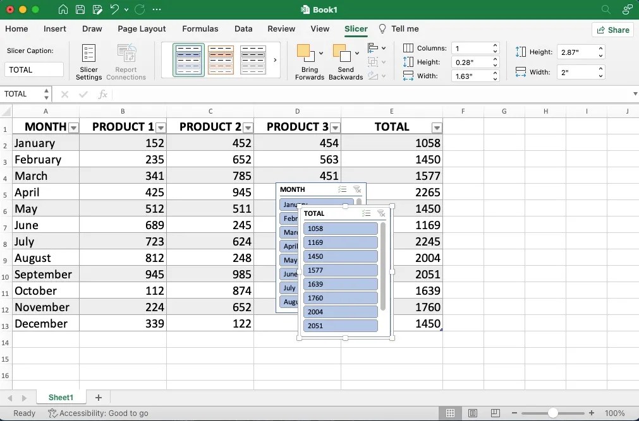
Task: Switch to the Formulas ribbon tab
Action: tap(200, 29)
